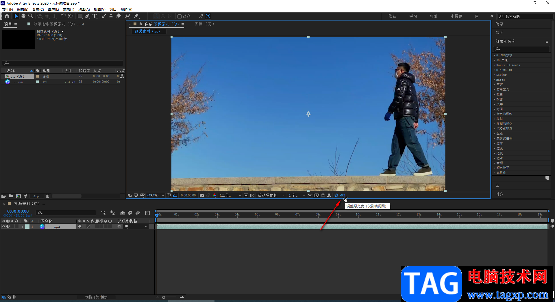The height and width of the screenshot is (302, 555).
Task: Hide the video of the mp4 layer
Action: [x=3, y=227]
